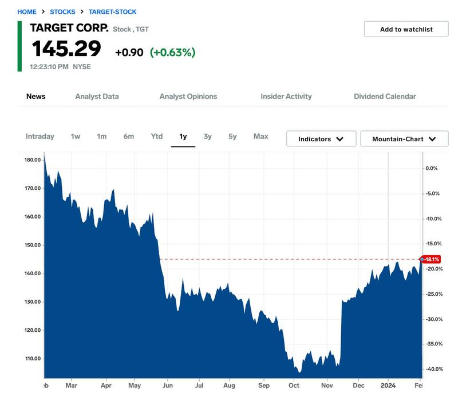Viewport: 458px width, 401px height.
Task: Open the STOCKS breadcrumb link
Action: (62, 12)
